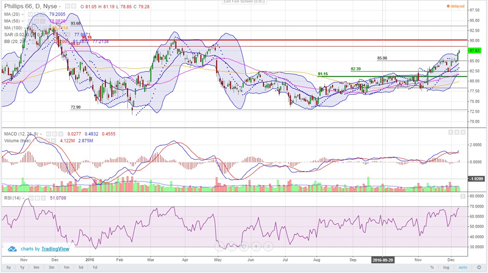Toggle log scale mode
Viewport: 488px width, 273px height.
coord(446,267)
